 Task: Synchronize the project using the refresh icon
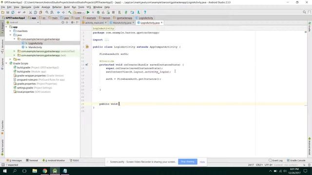[13, 12]
